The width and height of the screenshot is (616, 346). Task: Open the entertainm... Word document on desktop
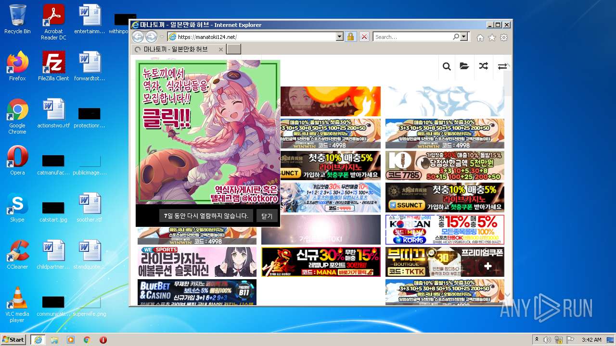point(90,20)
